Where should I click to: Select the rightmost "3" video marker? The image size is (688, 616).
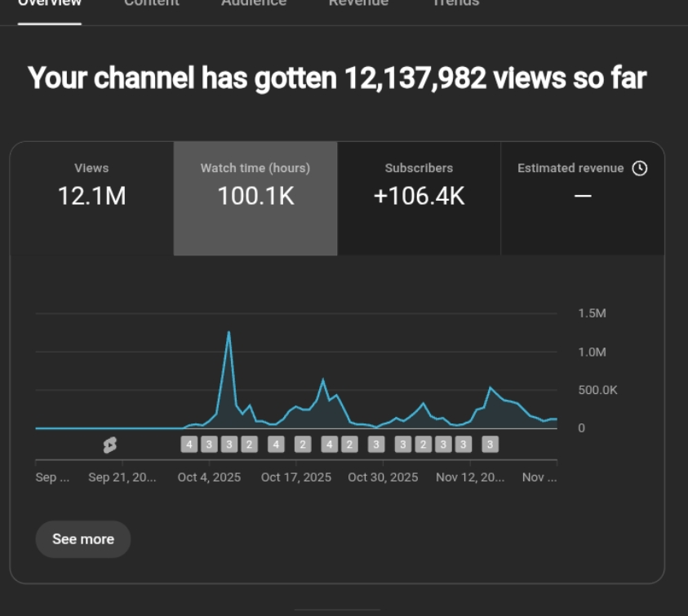[490, 445]
